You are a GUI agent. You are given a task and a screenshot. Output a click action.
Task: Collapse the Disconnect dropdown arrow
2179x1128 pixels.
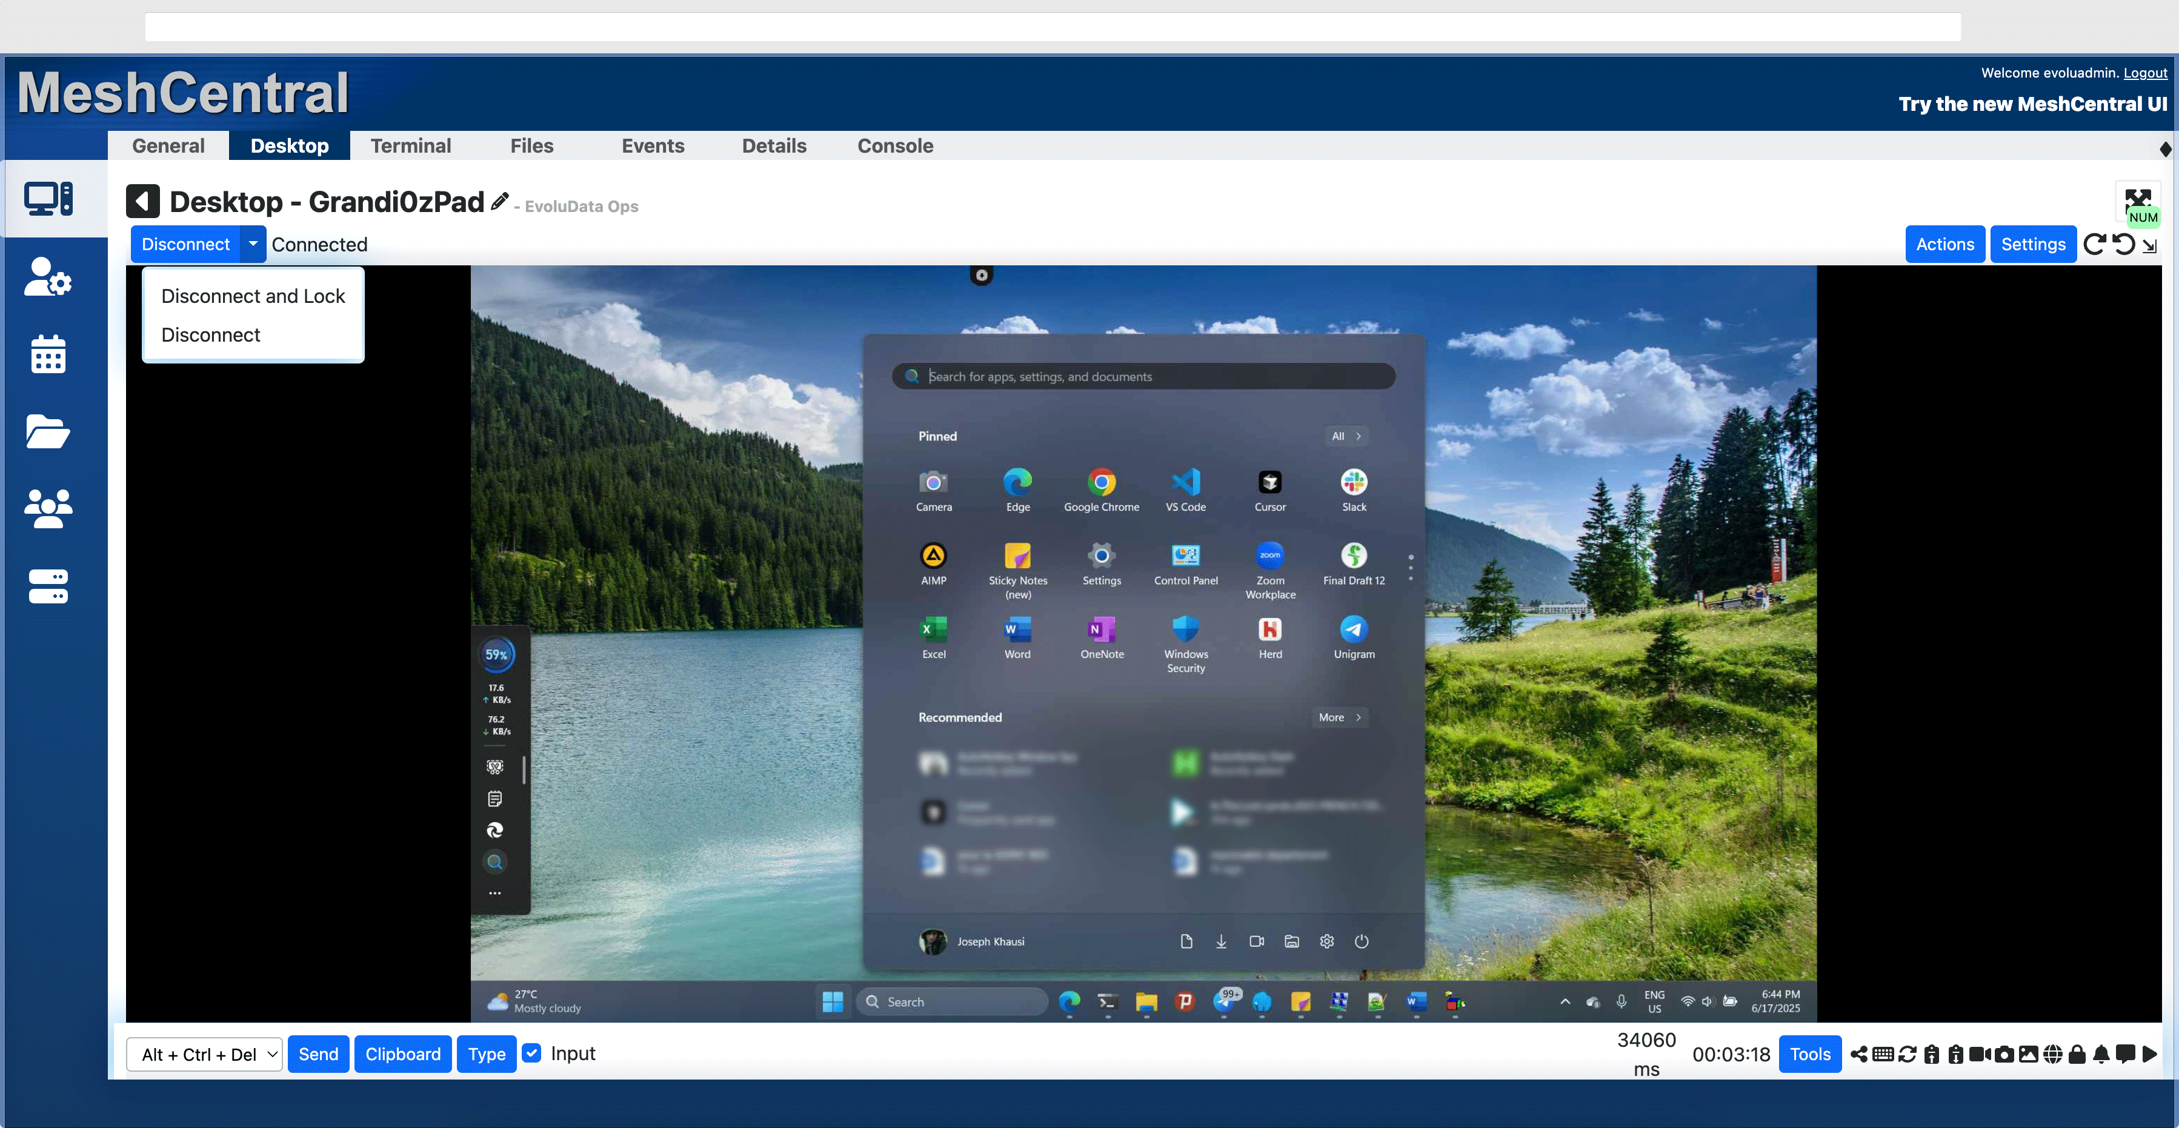click(253, 244)
